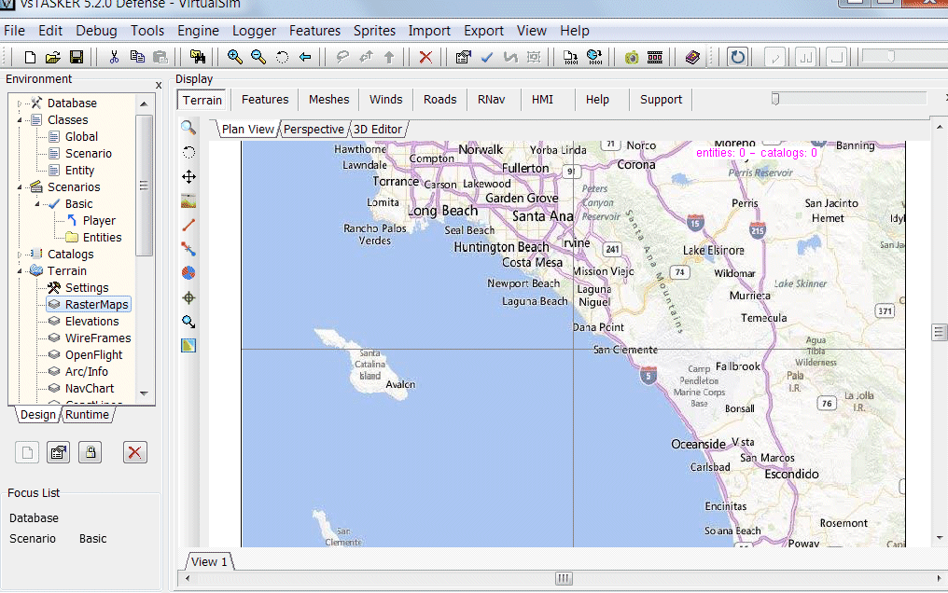The height and width of the screenshot is (593, 948).
Task: Click the Roads display button
Action: click(439, 100)
